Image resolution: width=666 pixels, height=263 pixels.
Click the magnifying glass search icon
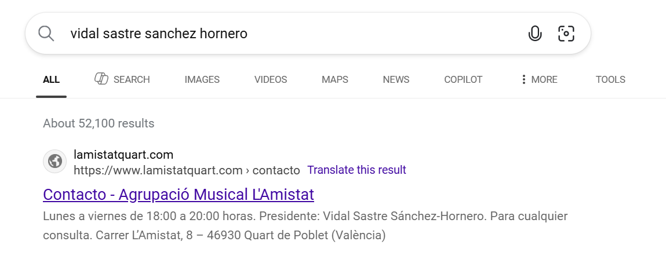(x=46, y=33)
